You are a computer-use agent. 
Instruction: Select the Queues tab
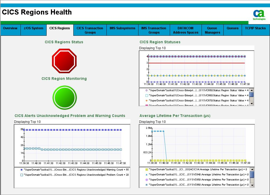tap(233, 30)
